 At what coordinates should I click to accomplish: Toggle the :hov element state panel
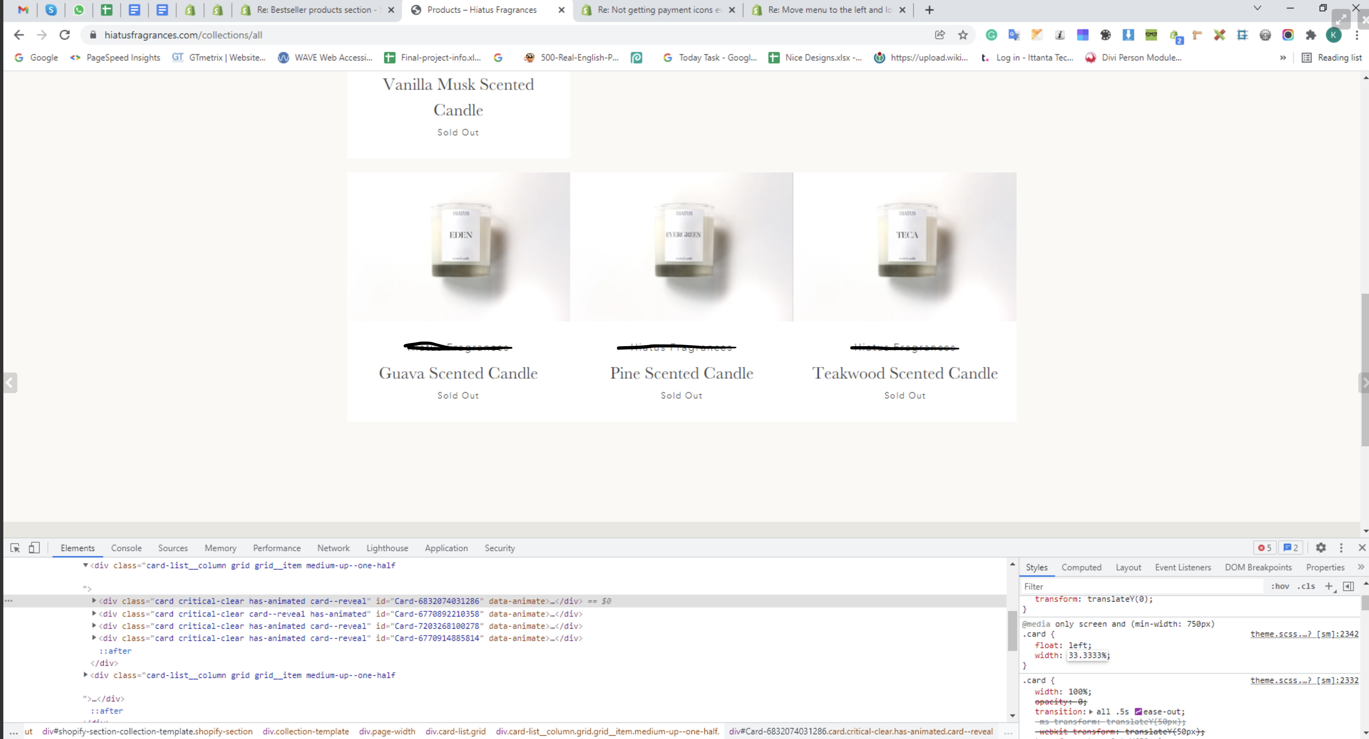point(1280,586)
